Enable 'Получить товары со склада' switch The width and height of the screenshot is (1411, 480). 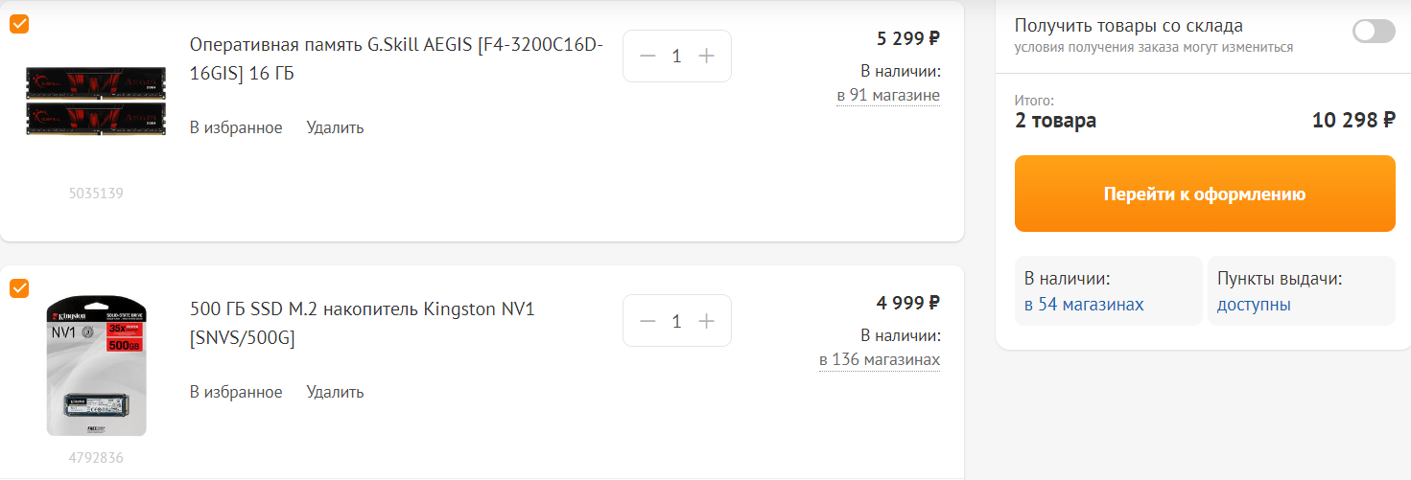point(1374,31)
